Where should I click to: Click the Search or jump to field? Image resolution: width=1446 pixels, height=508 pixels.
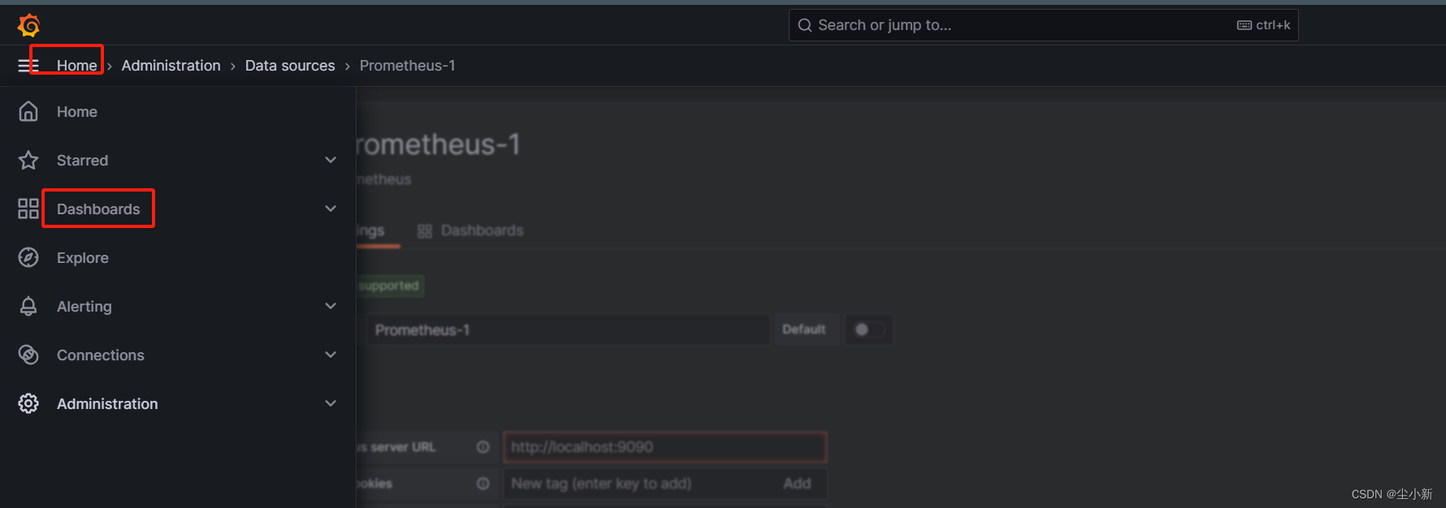tap(1043, 25)
